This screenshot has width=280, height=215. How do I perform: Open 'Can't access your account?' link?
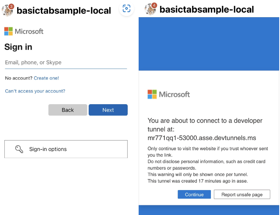[35, 91]
